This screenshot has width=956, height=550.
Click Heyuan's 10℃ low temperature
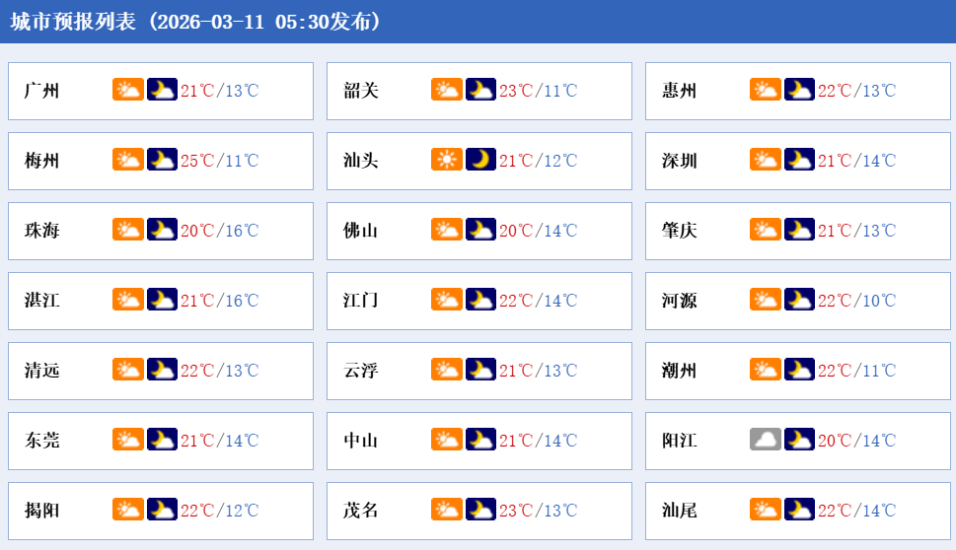(878, 301)
